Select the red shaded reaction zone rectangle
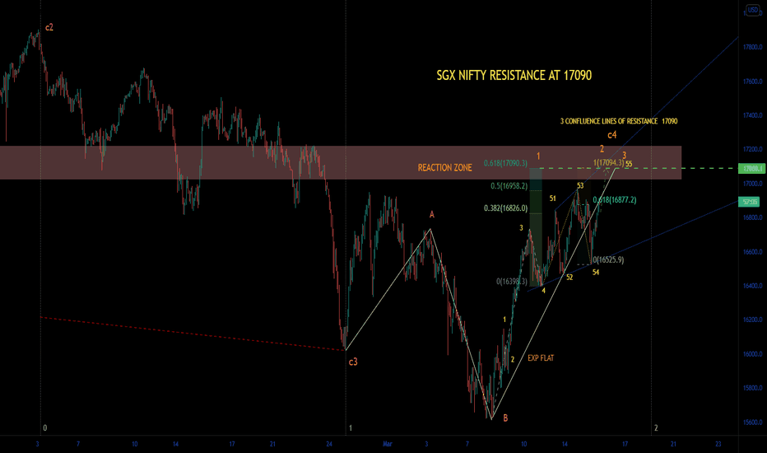 (341, 162)
